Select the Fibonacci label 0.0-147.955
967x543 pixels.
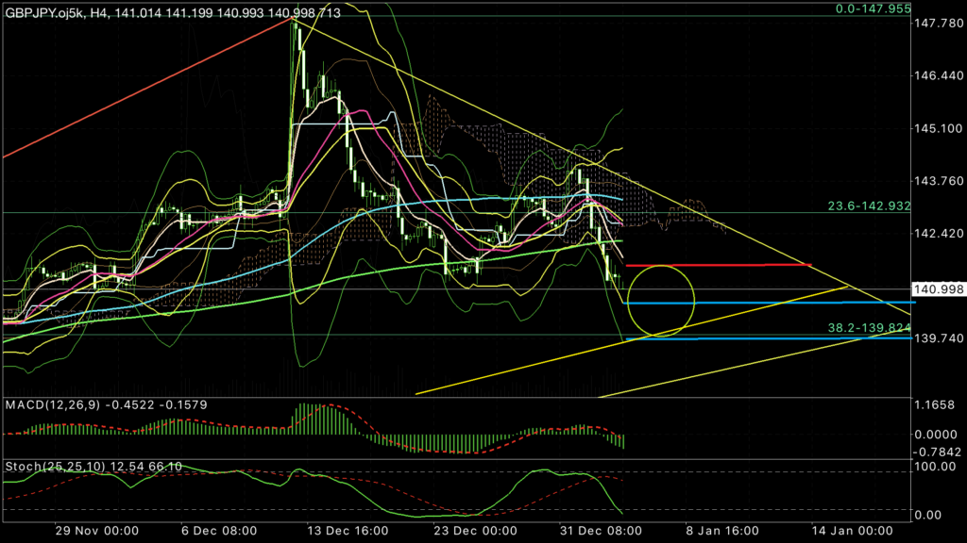pyautogui.click(x=874, y=8)
